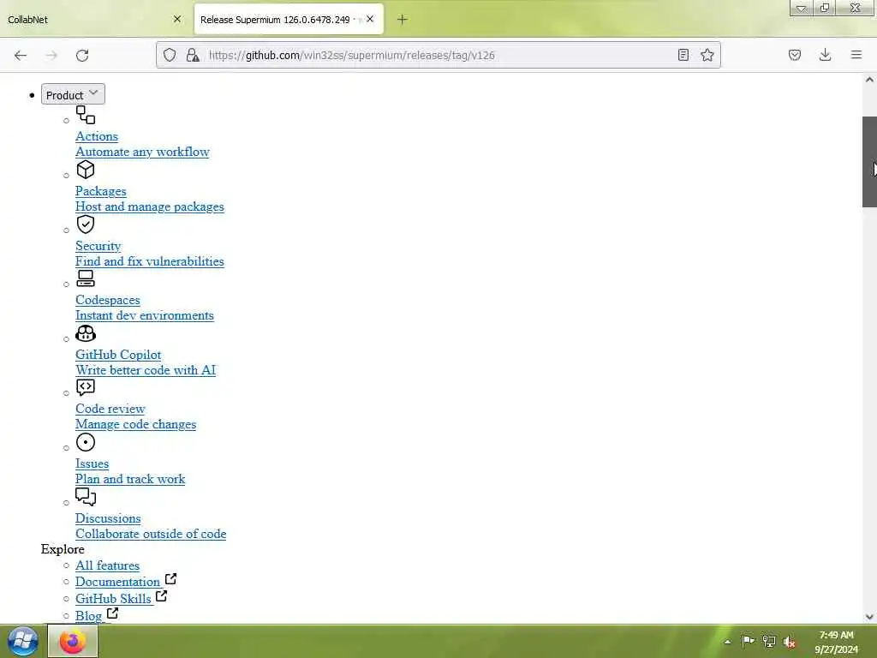Image resolution: width=877 pixels, height=658 pixels.
Task: Open the Windows Start orb
Action: click(x=23, y=641)
